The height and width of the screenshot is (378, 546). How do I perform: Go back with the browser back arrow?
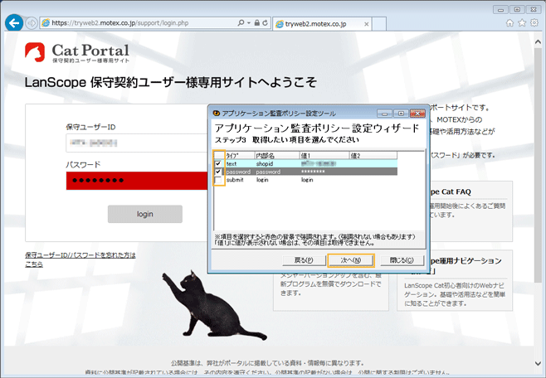[x=14, y=23]
